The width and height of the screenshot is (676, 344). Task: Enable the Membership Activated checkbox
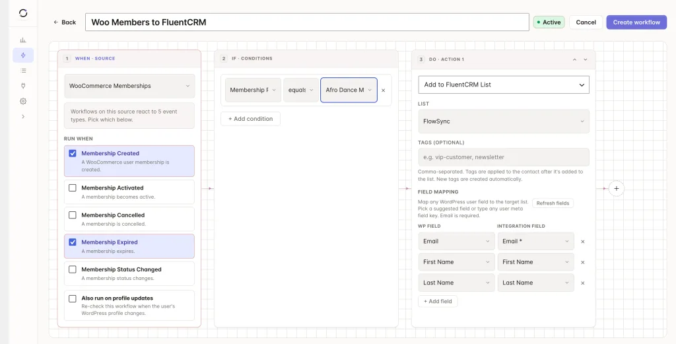point(73,188)
